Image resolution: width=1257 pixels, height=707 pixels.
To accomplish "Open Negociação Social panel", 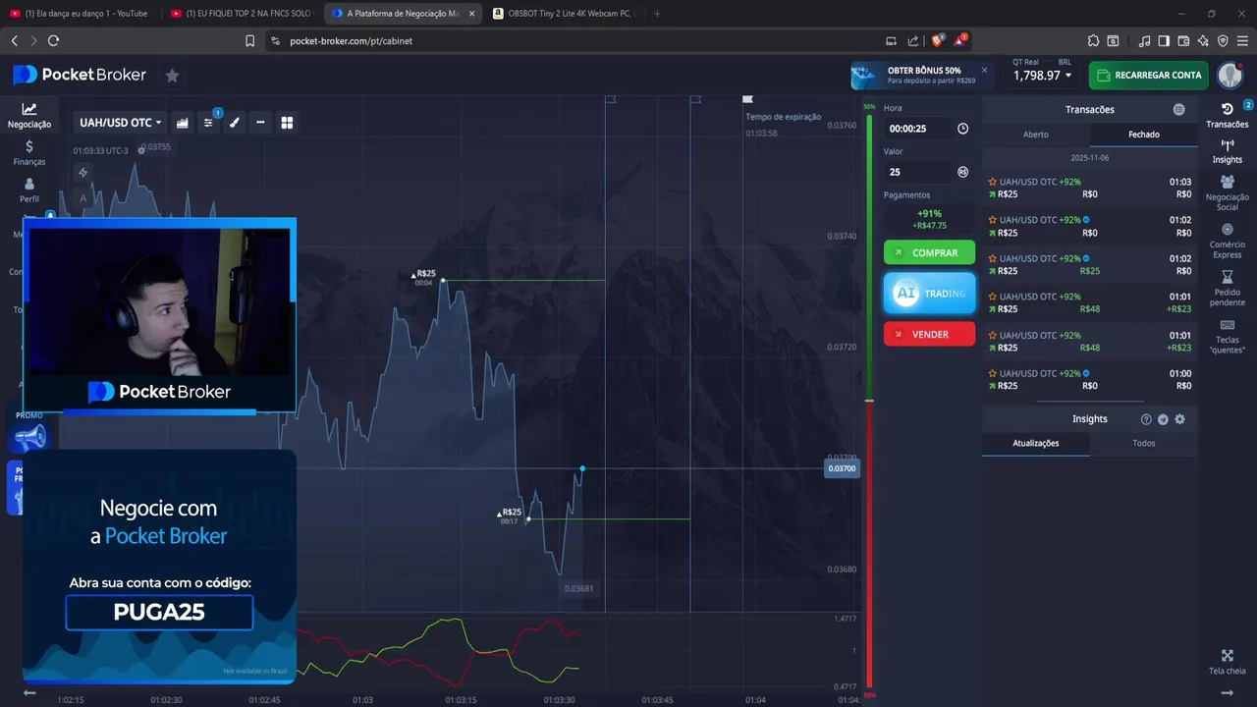I will click(1227, 193).
